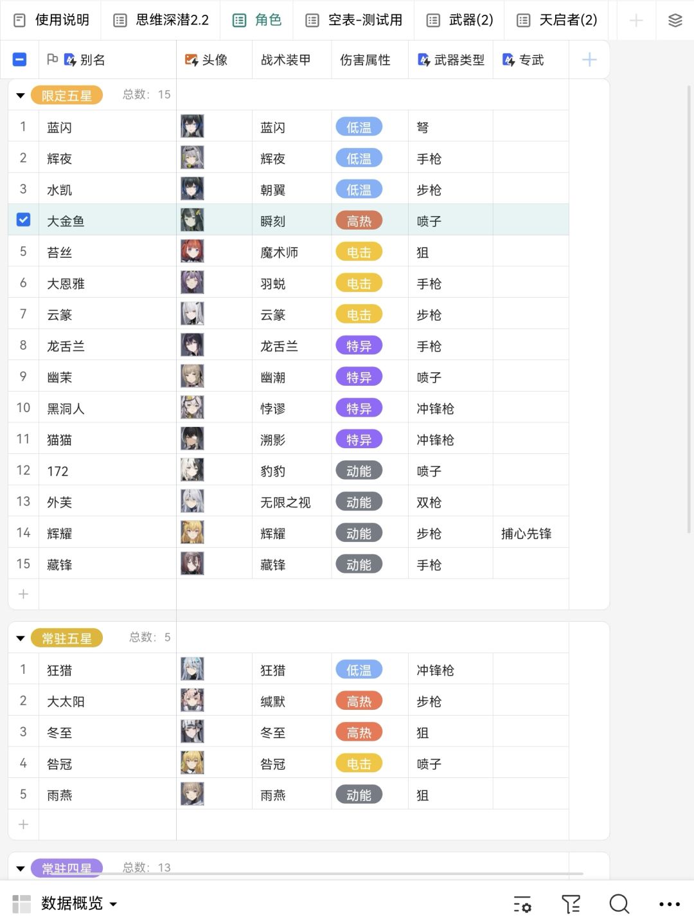Click the 别名 column flag icon

[x=53, y=59]
